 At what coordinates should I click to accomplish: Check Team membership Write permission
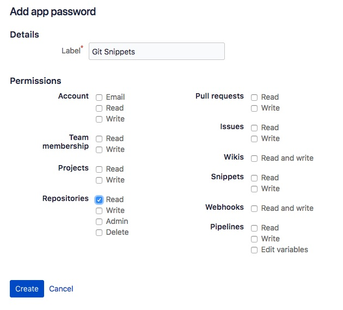tap(99, 150)
